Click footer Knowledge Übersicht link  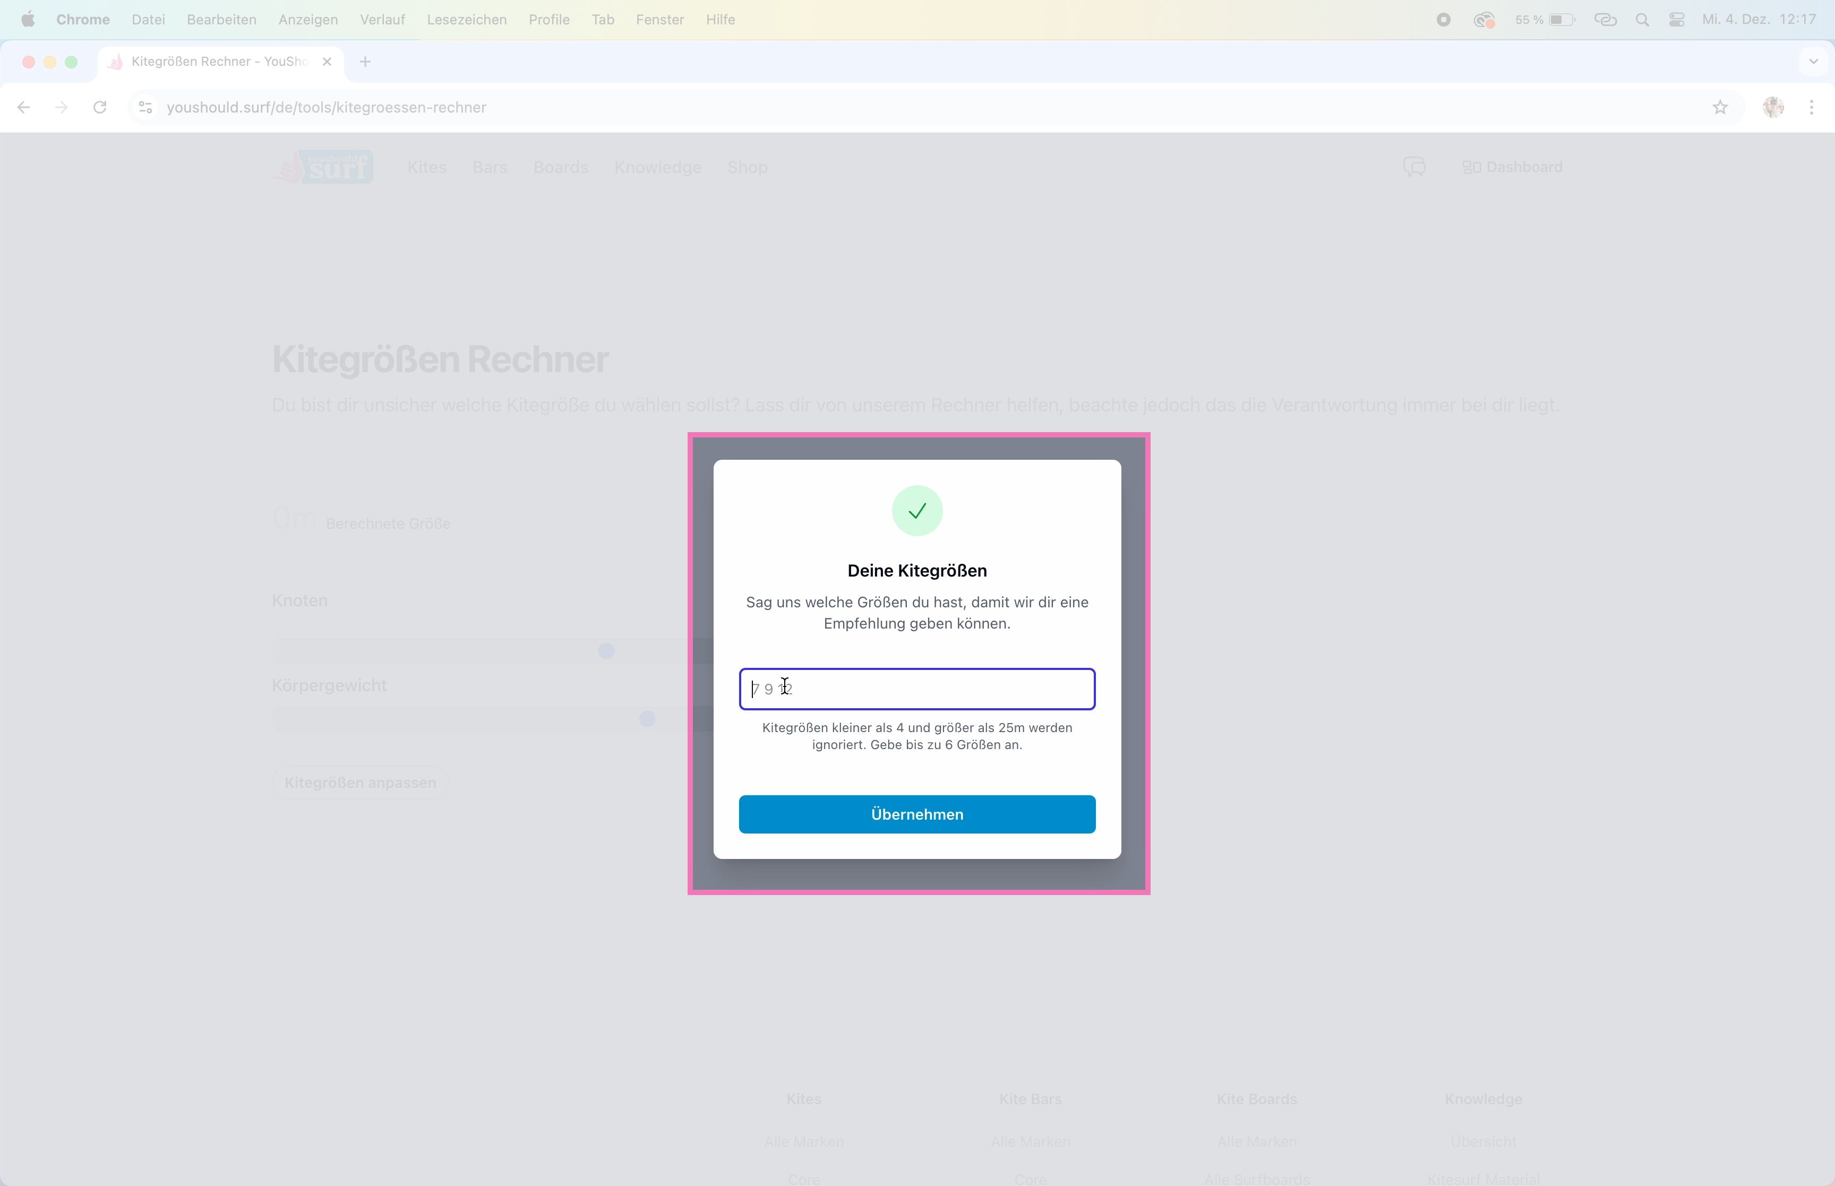[1483, 1141]
